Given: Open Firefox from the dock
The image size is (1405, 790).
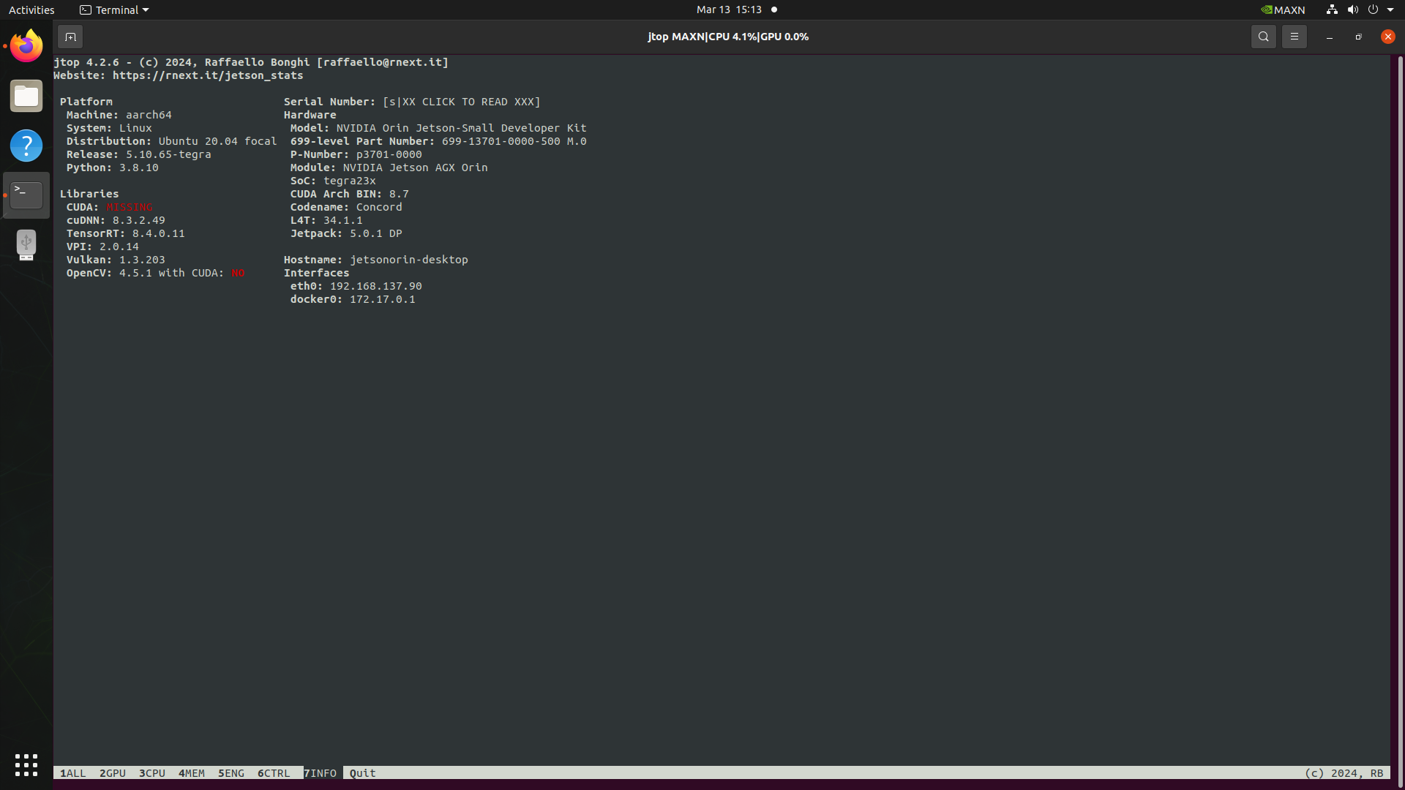Looking at the screenshot, I should [x=26, y=46].
